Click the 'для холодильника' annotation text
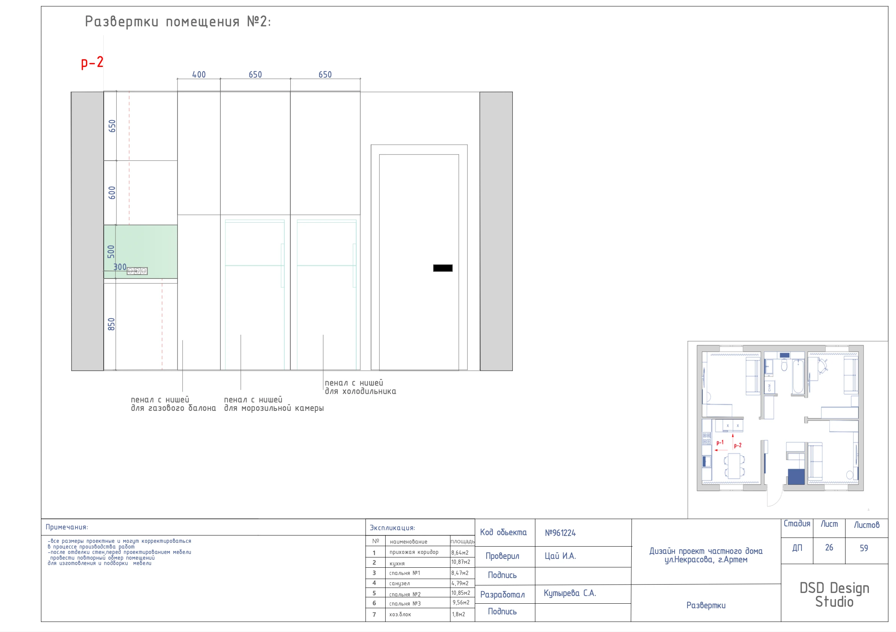896x632 pixels. tap(360, 391)
